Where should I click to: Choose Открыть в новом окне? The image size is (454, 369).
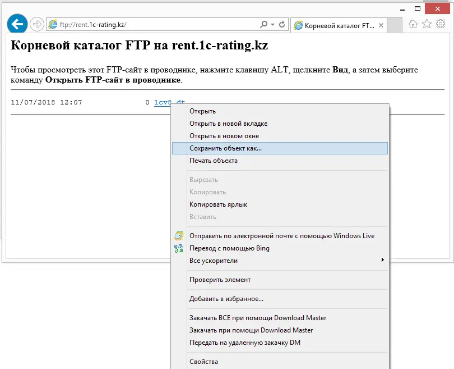pyautogui.click(x=280, y=136)
